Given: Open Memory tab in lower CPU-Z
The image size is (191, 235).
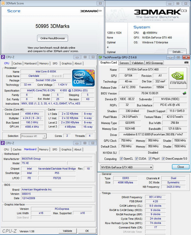Looking at the screenshot, I should pos(44,149).
